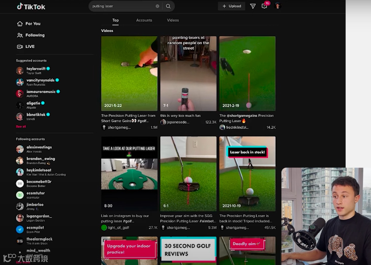Go to For You feed

[33, 24]
